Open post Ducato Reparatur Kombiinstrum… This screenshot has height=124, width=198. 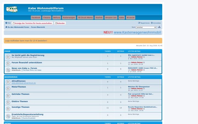click(x=142, y=107)
